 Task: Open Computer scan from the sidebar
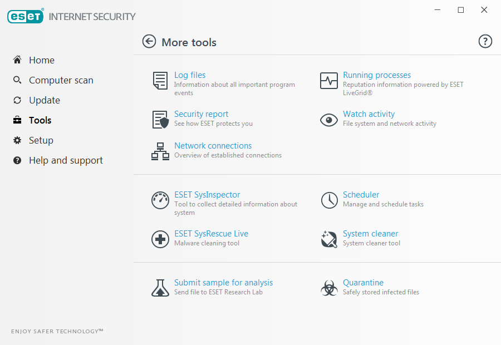(x=61, y=80)
